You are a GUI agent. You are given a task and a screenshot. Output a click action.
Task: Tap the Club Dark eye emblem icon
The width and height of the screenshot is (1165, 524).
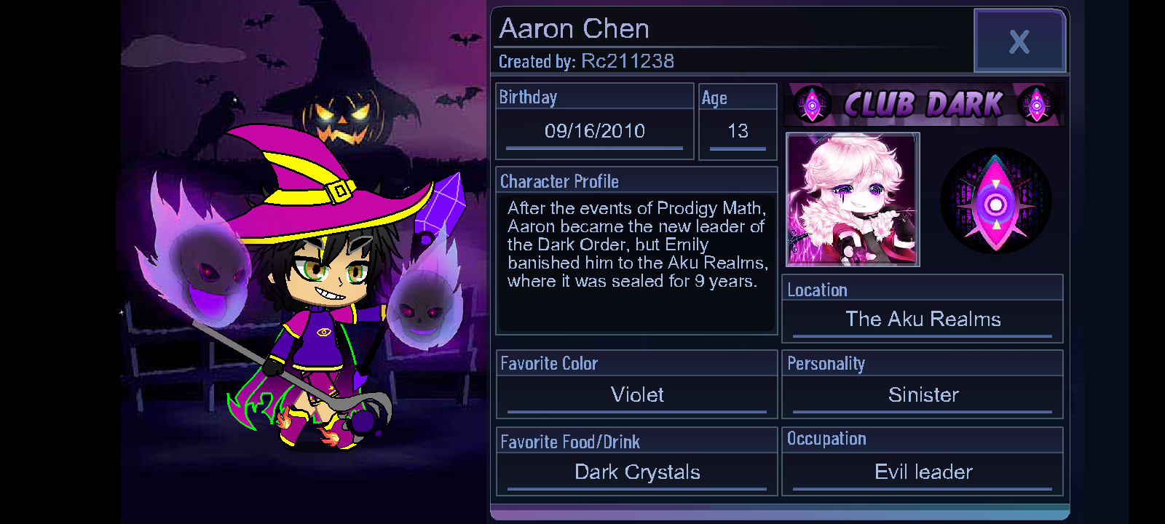click(995, 200)
